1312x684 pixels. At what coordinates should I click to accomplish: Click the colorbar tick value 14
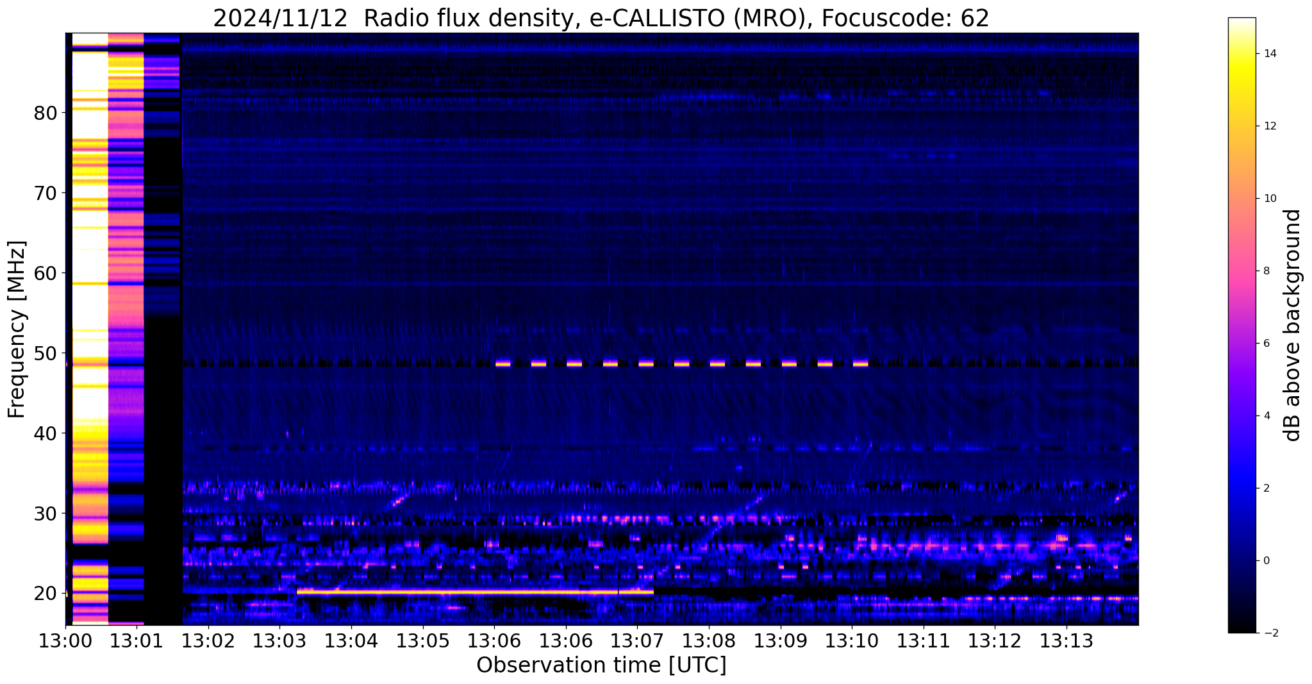(x=1269, y=54)
